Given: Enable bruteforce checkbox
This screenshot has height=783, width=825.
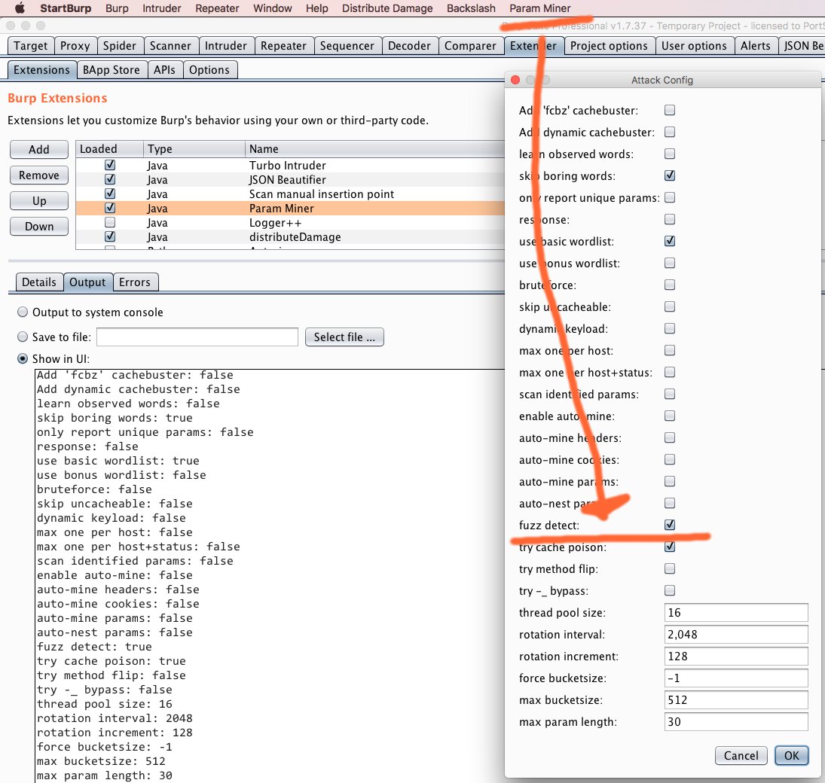Looking at the screenshot, I should pyautogui.click(x=670, y=285).
